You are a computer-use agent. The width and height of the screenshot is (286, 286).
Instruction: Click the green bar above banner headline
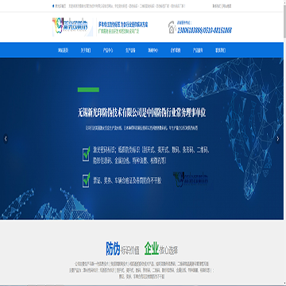pos(88,90)
